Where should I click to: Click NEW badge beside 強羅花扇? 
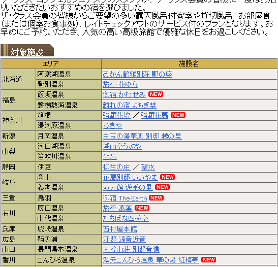coord(178,115)
